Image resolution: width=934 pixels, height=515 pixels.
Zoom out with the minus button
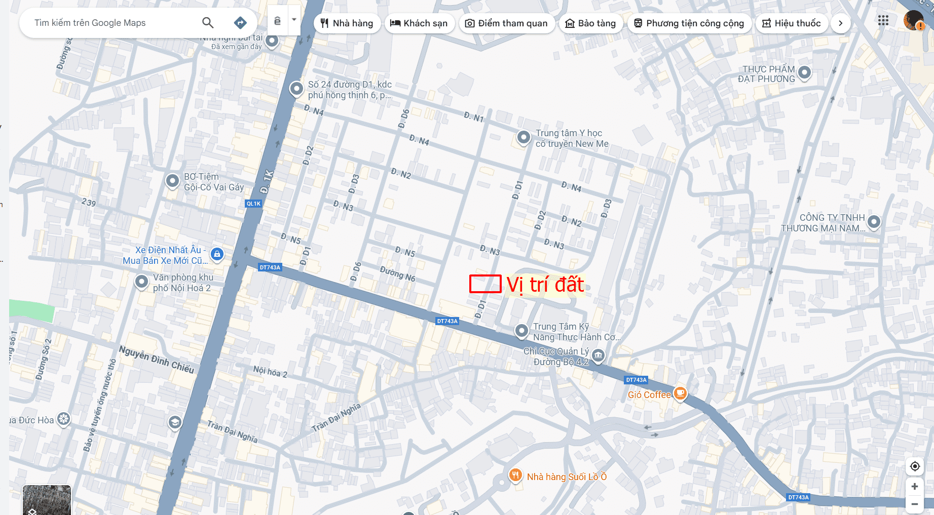pyautogui.click(x=915, y=504)
